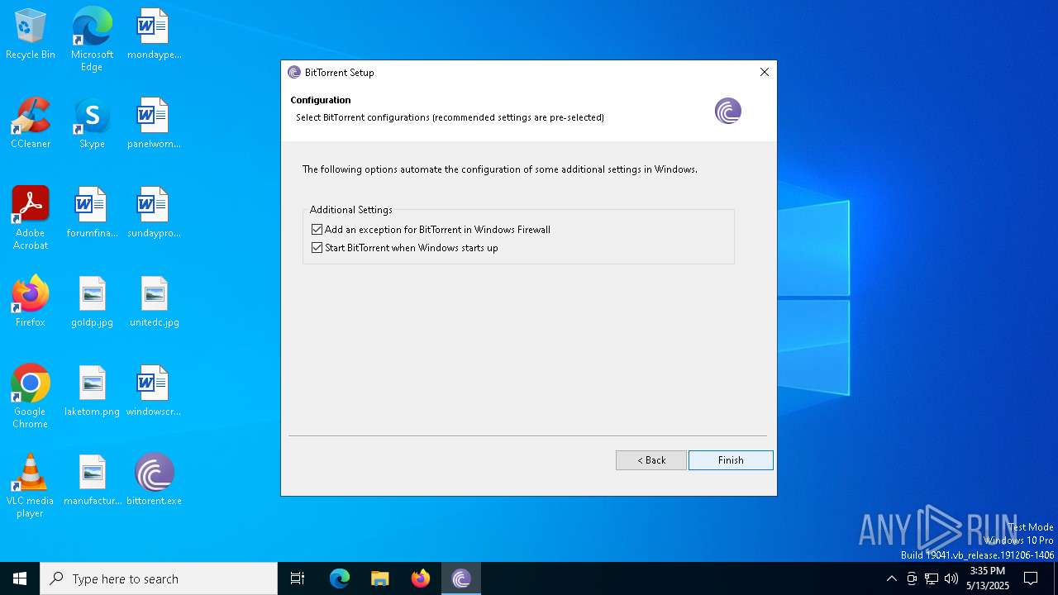Select bittorent.exe desktop file
The width and height of the screenshot is (1058, 595).
point(154,481)
